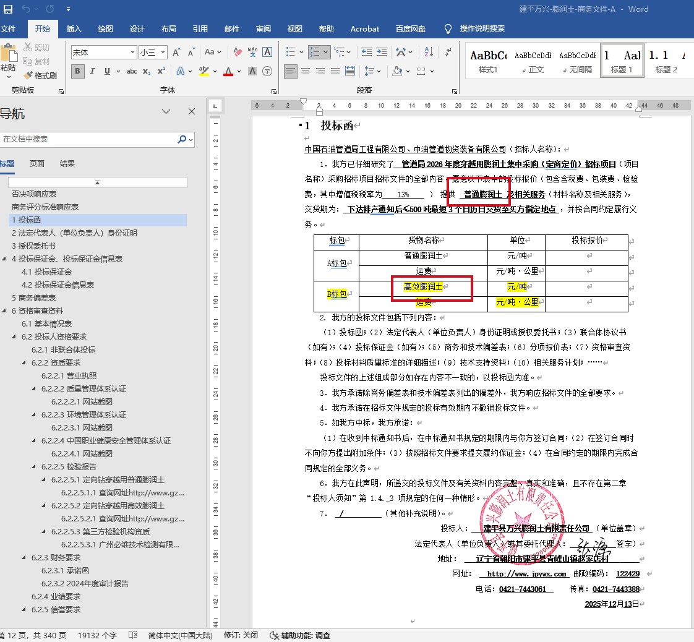Click the 在文档中搜索 search field
The width and height of the screenshot is (694, 642).
88,139
